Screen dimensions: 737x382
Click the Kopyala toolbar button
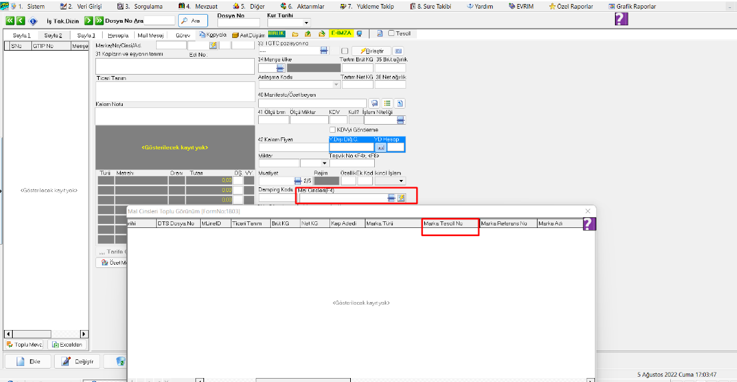coord(213,35)
